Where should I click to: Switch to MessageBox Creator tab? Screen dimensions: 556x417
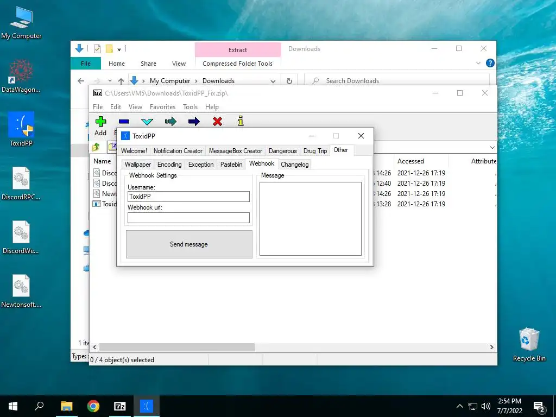coord(236,151)
